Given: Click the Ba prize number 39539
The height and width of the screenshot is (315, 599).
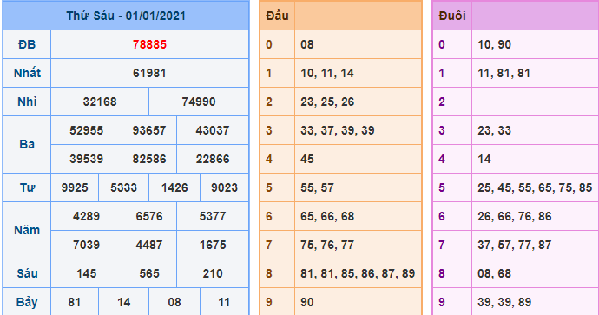Looking at the screenshot, I should tap(86, 159).
